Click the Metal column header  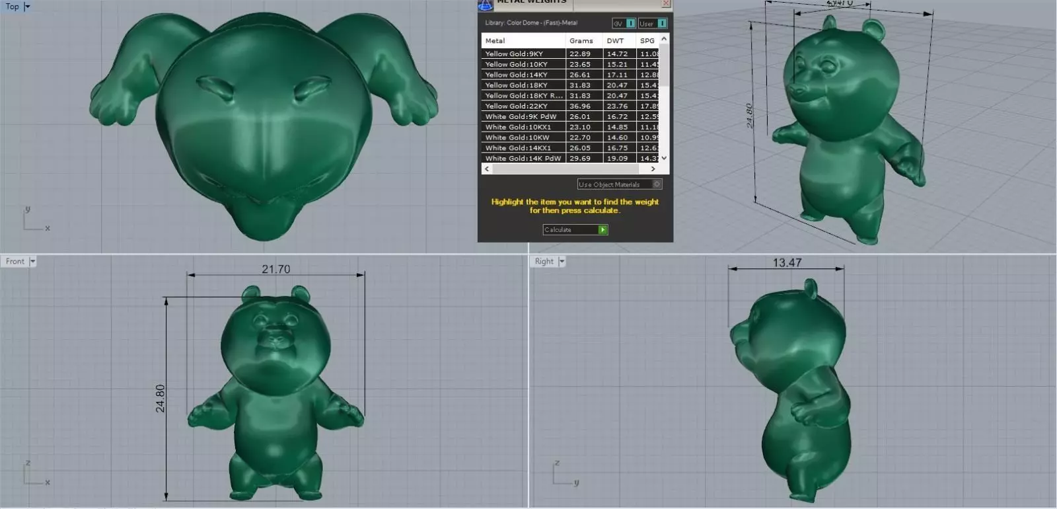[x=523, y=41]
